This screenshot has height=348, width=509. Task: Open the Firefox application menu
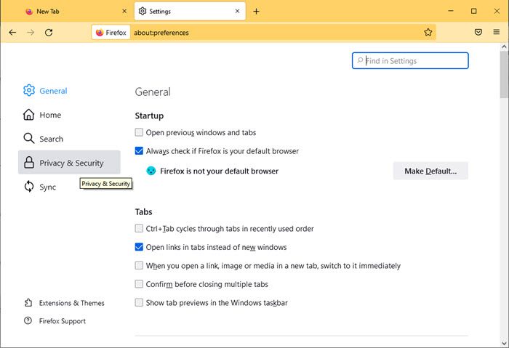click(497, 32)
